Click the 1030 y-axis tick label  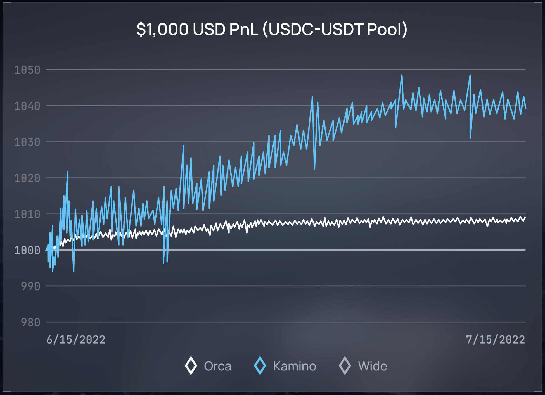point(27,142)
